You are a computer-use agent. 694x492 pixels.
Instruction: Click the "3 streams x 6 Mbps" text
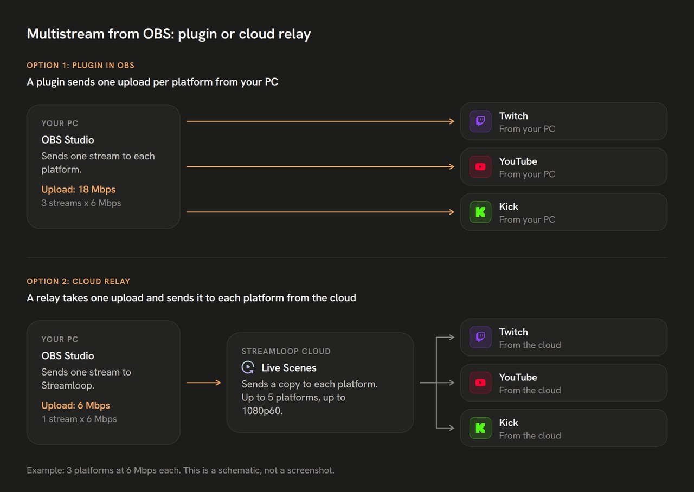[x=81, y=203]
